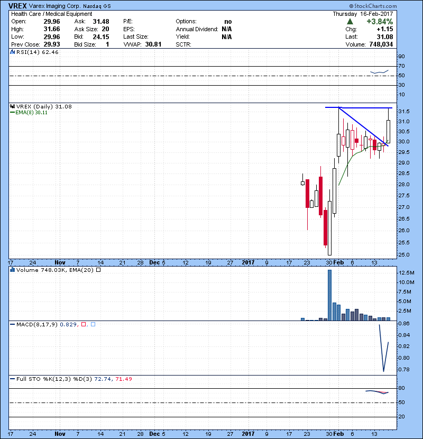
Task: Click the volume bars icon beside Volume label
Action: 12,270
